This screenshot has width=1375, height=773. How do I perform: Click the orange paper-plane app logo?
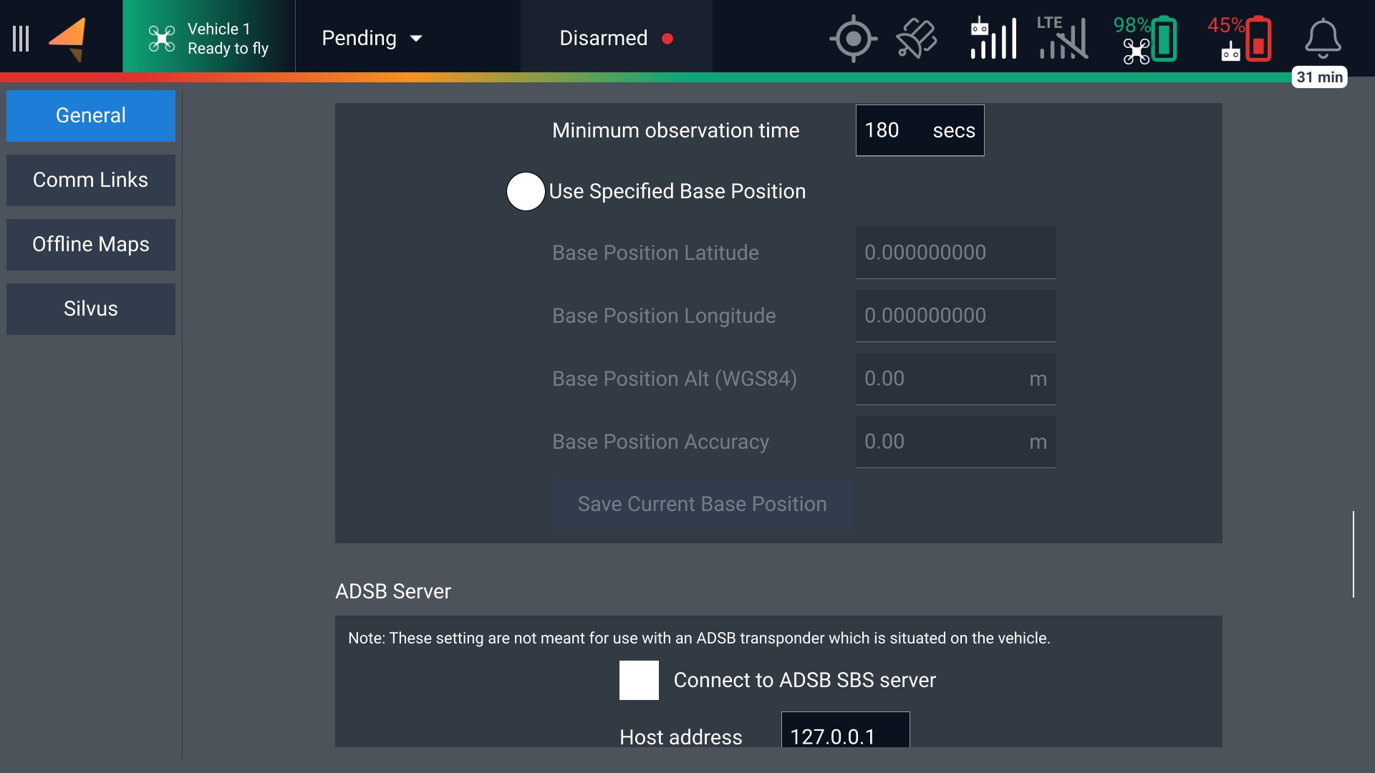coord(69,39)
